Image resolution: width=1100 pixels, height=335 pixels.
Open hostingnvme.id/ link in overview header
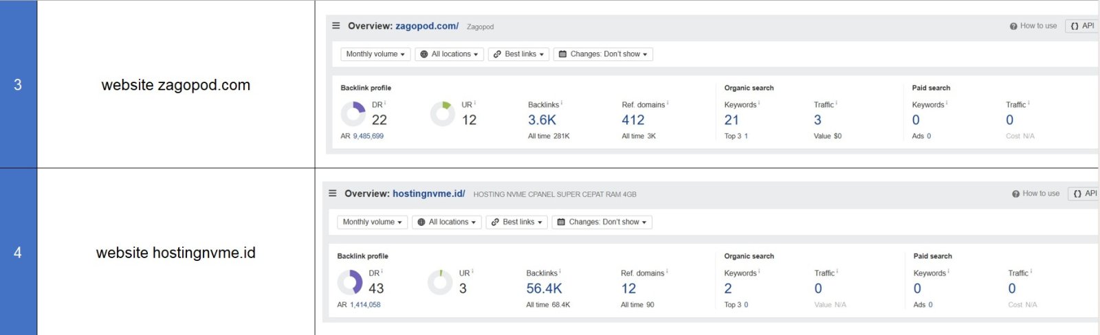point(429,194)
